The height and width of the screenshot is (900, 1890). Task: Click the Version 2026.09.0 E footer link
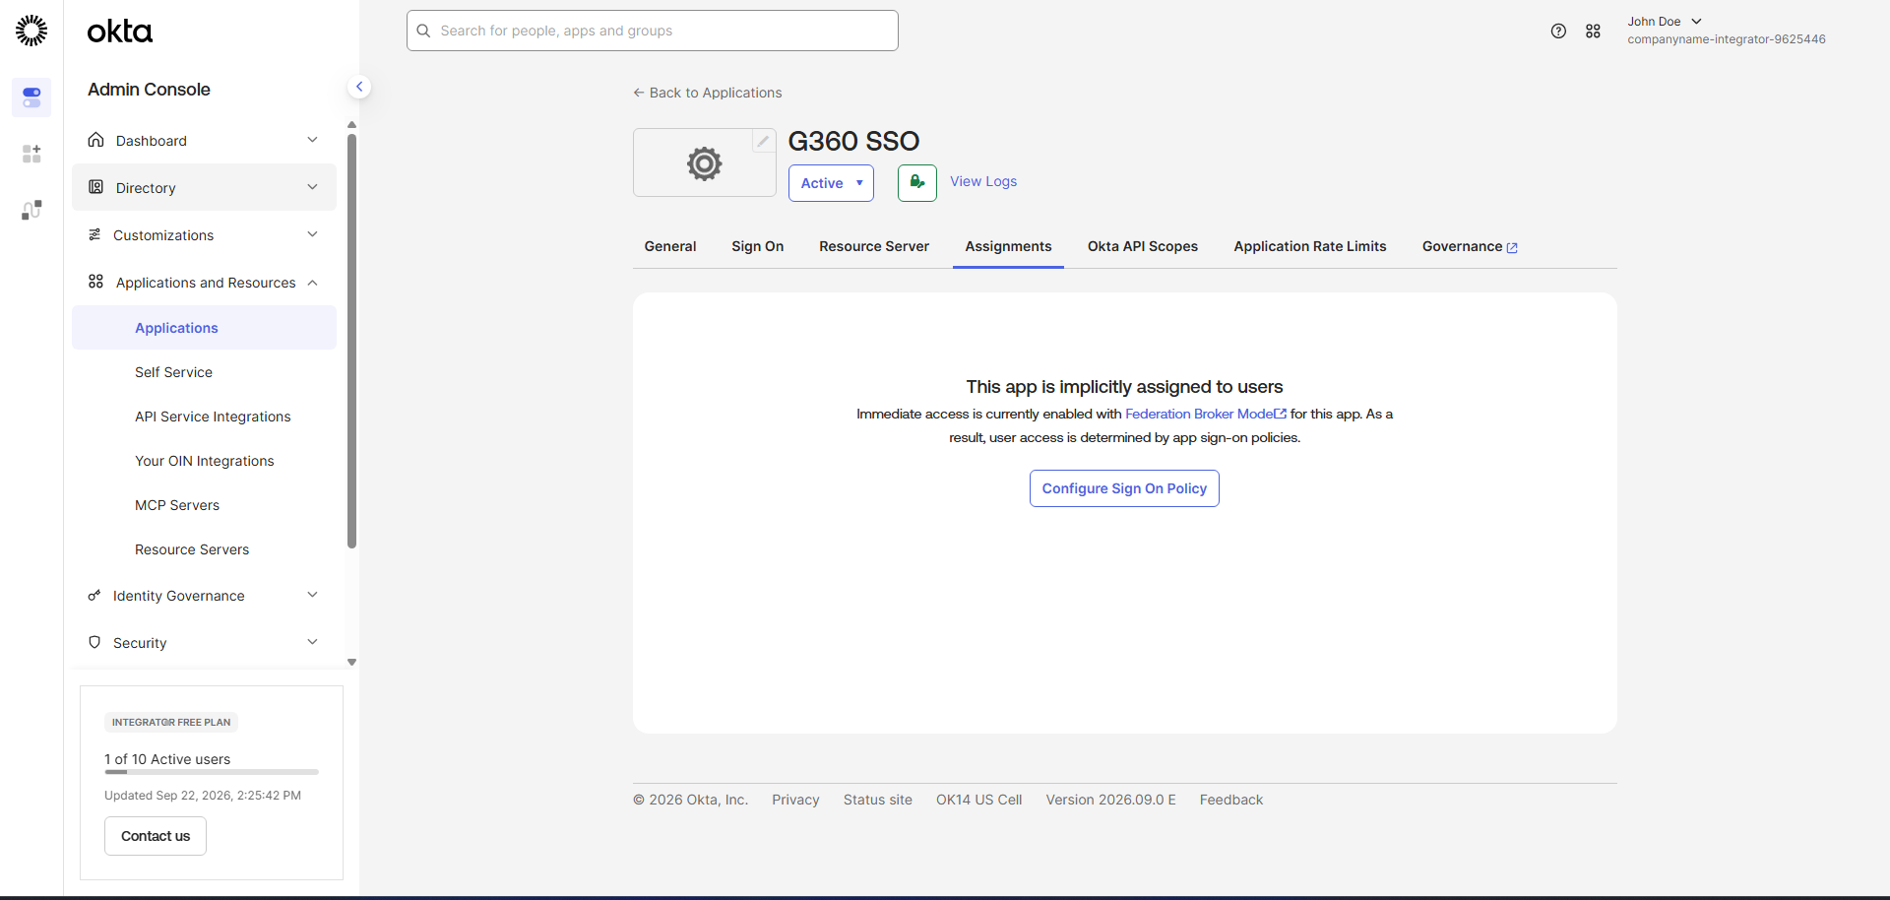click(x=1111, y=800)
